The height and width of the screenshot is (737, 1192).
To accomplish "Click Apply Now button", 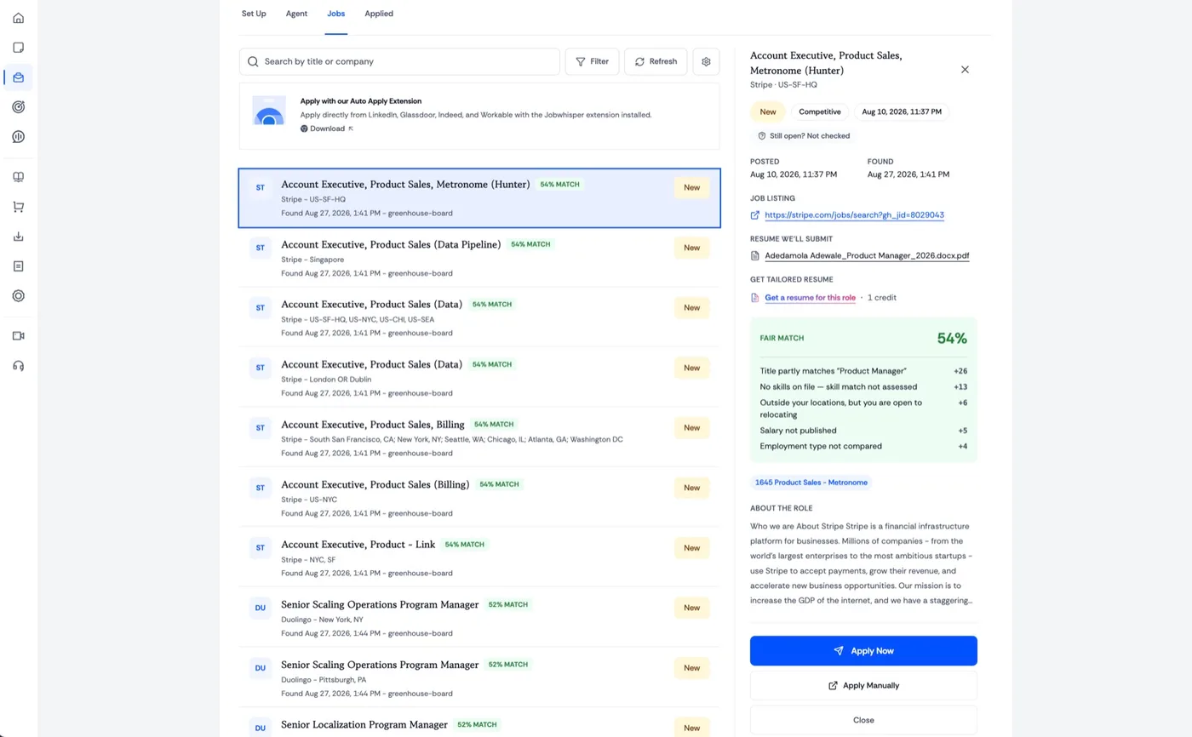I will [x=863, y=651].
